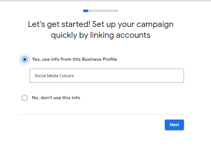211x158 pixels.
Task: Click the words "Business Profile" in the Yes option
Action: (x=100, y=59)
